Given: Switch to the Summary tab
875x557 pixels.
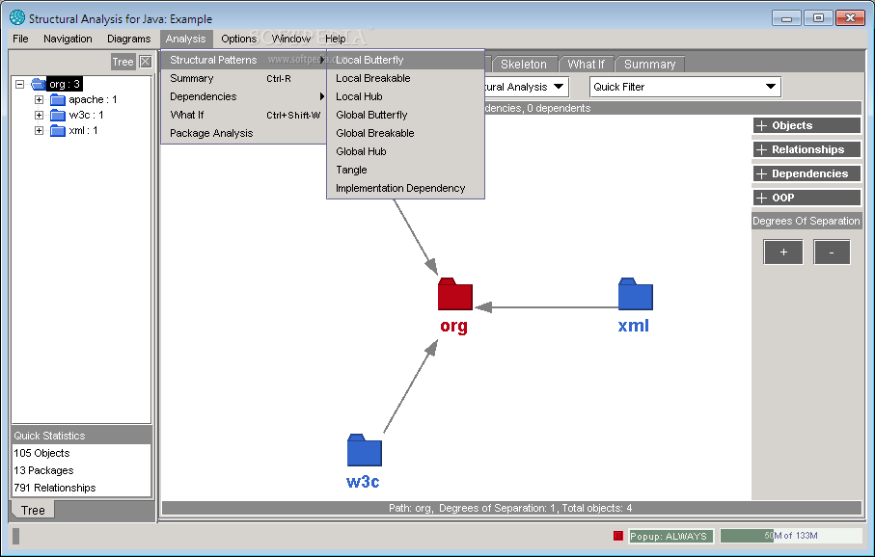Looking at the screenshot, I should point(649,65).
